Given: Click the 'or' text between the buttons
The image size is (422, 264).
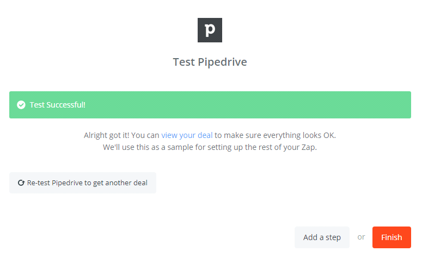Looking at the screenshot, I should click(361, 237).
